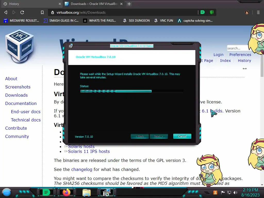This screenshot has width=264, height=198.
Task: Go forward in the browser
Action: point(14,12)
